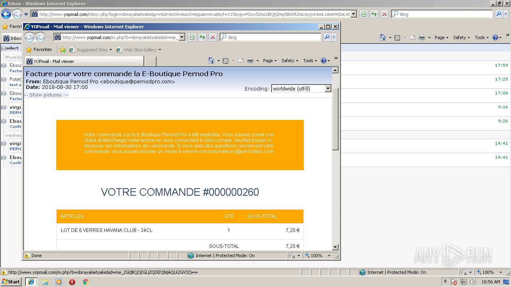Open the Page menu in the Inbox window
This screenshot has height=287, width=511.
point(442,37)
